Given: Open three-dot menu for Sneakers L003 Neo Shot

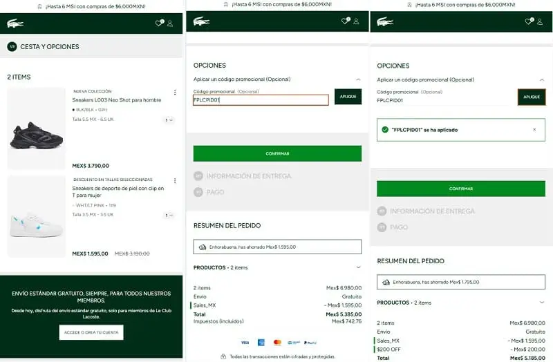Looking at the screenshot, I should tap(175, 93).
